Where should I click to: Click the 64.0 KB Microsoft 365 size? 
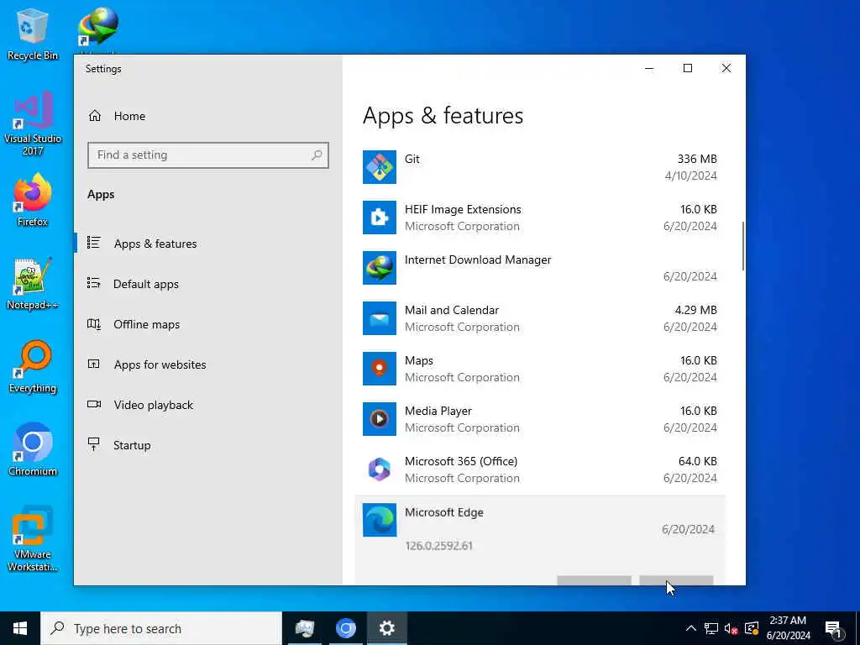(698, 461)
